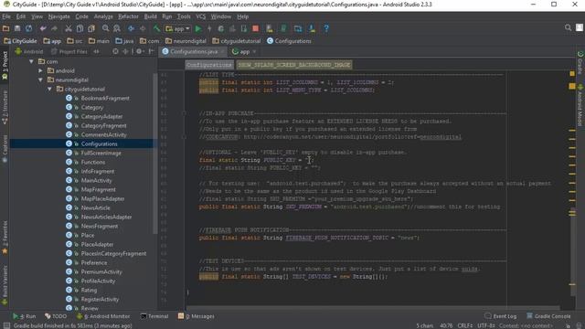Click the red Stop button

tap(256, 28)
